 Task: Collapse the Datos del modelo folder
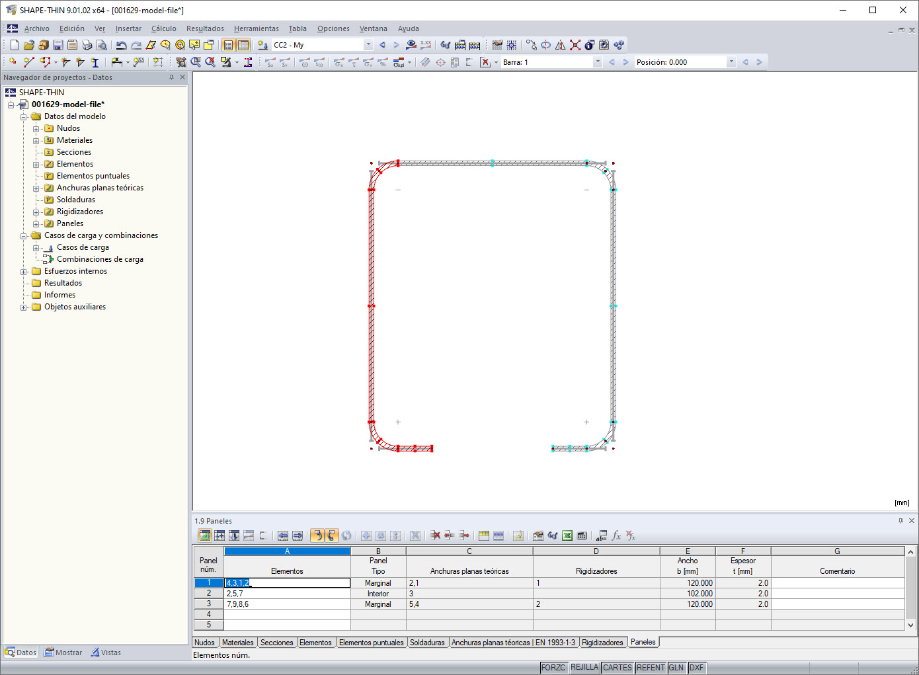click(x=24, y=117)
